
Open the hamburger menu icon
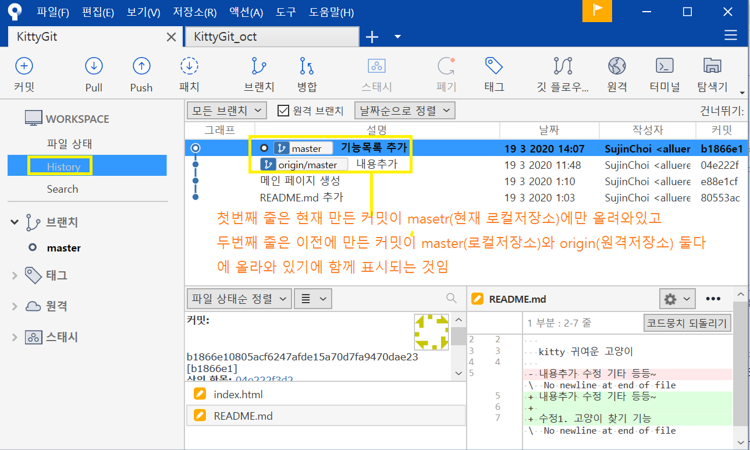click(x=731, y=36)
